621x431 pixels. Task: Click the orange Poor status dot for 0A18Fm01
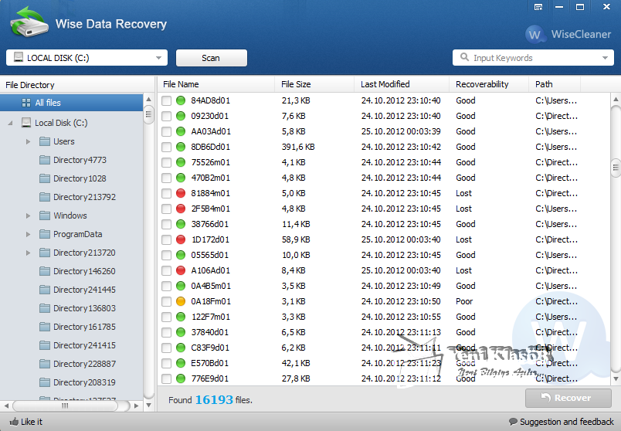181,301
